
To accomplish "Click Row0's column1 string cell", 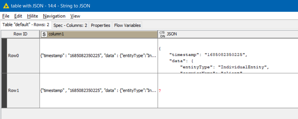I will click(x=99, y=56).
